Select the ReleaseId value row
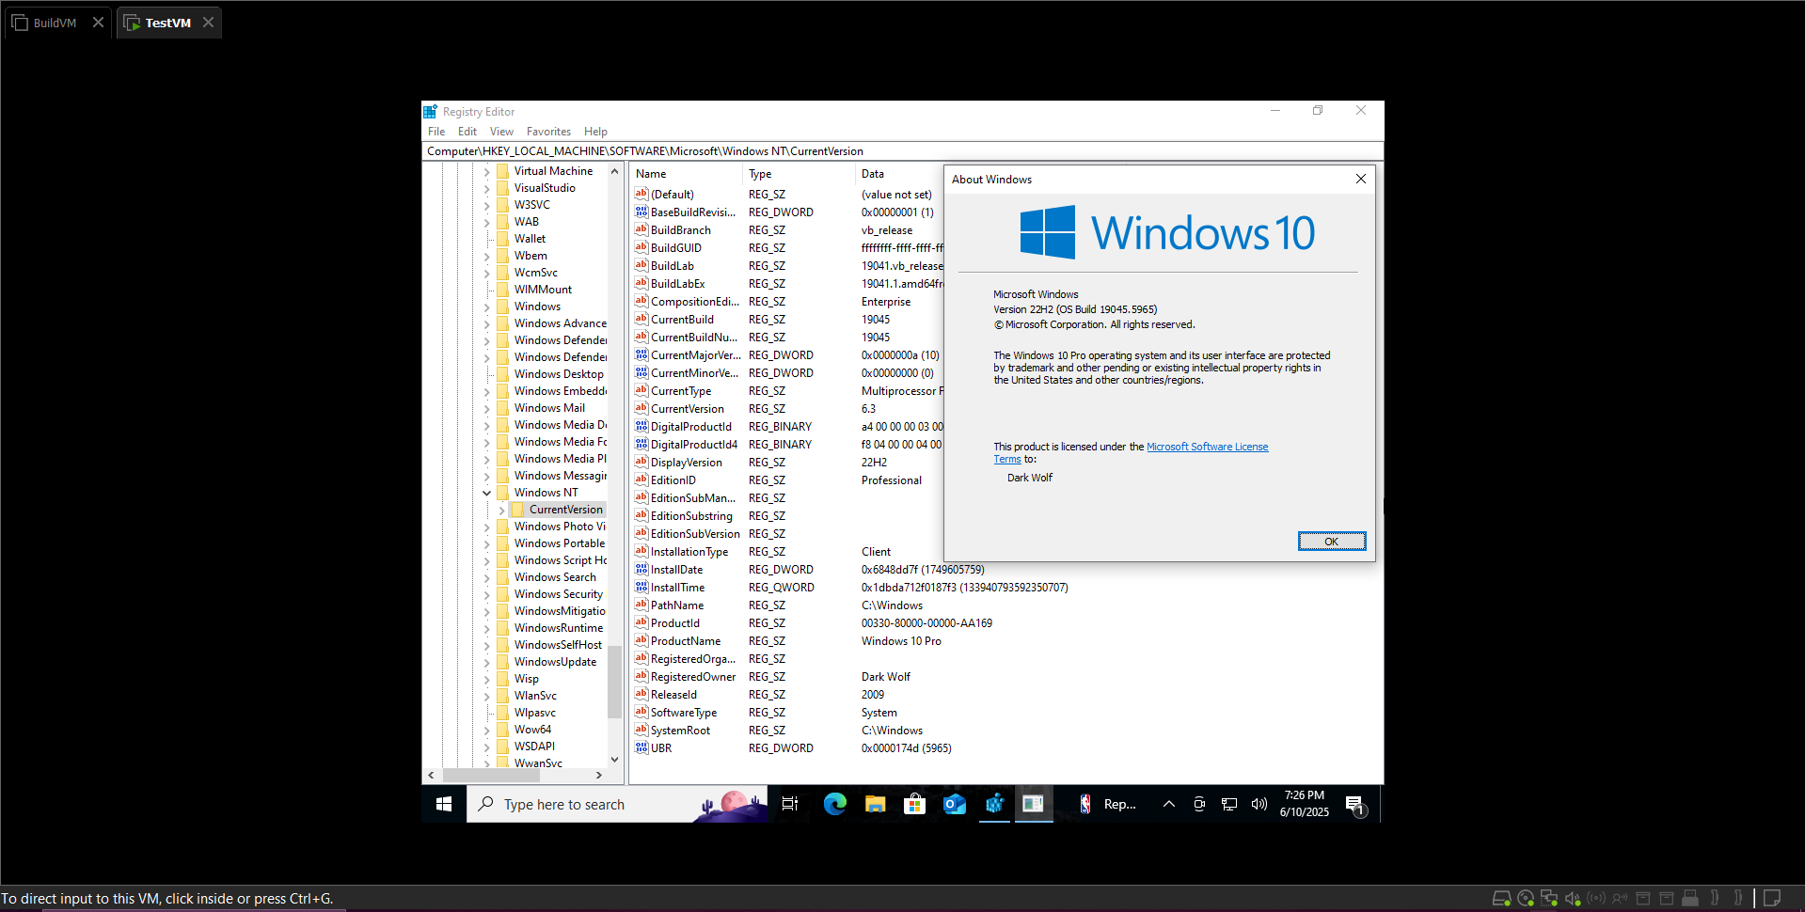The image size is (1805, 912). click(x=673, y=695)
